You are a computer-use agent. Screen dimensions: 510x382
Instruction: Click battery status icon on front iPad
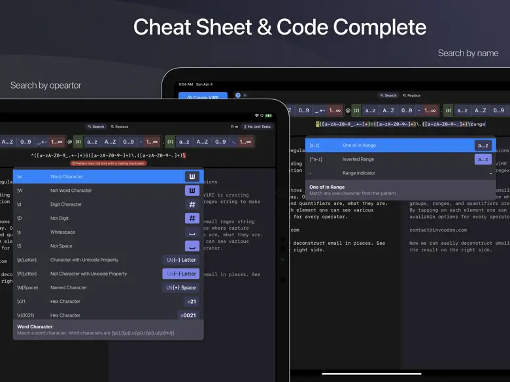[x=269, y=116]
